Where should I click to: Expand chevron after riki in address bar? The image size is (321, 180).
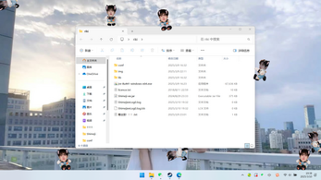point(142,39)
